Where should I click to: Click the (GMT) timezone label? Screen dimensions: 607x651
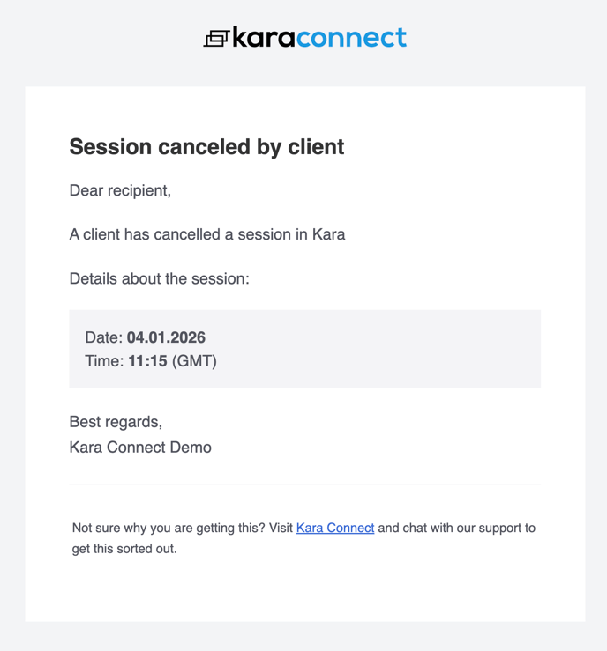click(x=194, y=360)
